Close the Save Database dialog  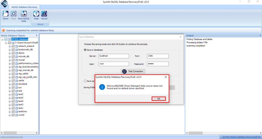(x=181, y=37)
